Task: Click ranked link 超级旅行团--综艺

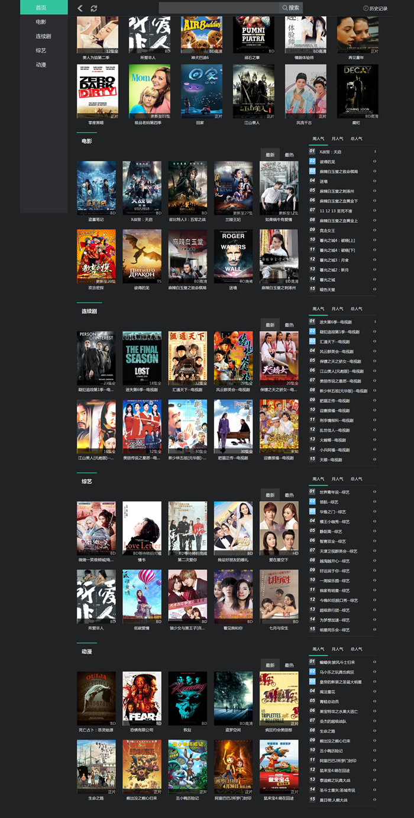Action: (x=335, y=610)
